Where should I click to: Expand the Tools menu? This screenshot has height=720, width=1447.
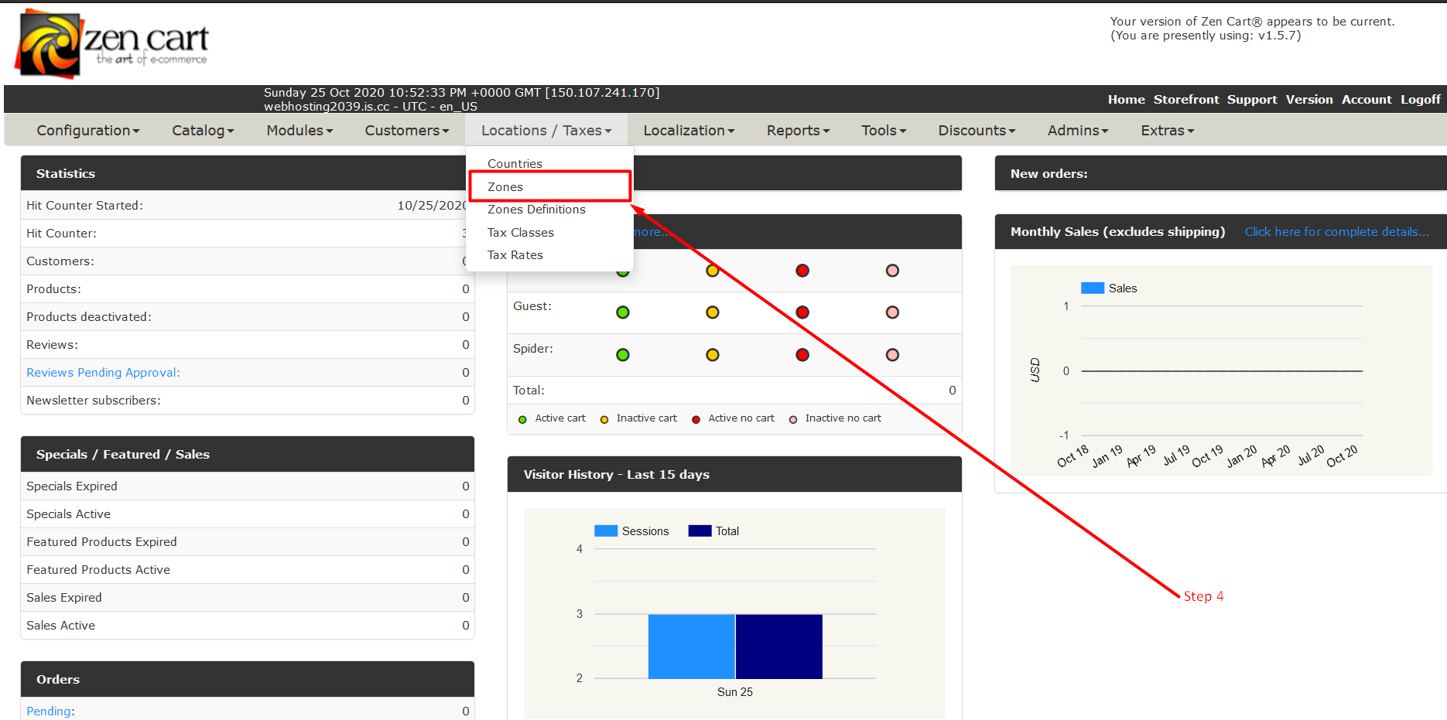coord(884,131)
